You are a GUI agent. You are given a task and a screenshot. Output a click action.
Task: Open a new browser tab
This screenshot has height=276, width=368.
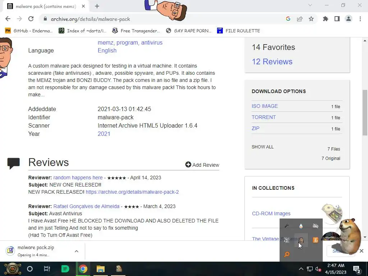[97, 6]
